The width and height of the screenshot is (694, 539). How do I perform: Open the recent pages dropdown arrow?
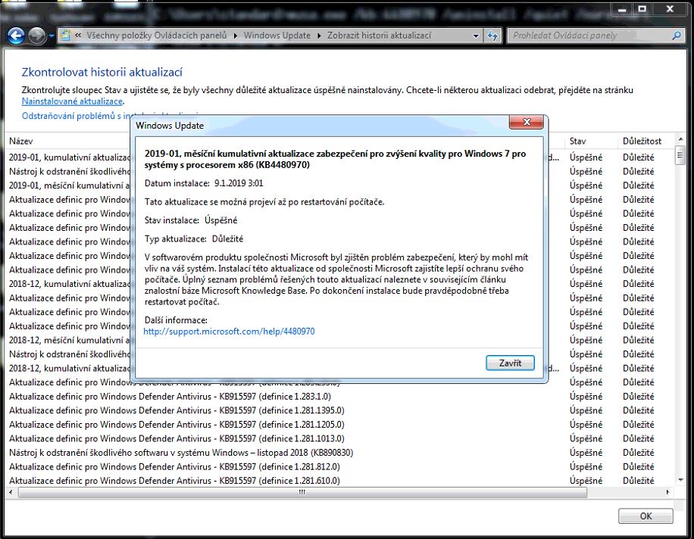point(52,36)
